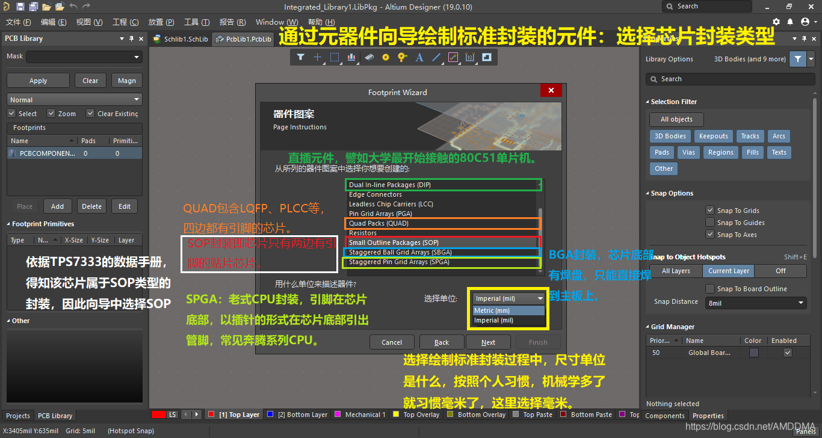Image resolution: width=822 pixels, height=438 pixels.
Task: Open the 放置 (P) menu
Action: tap(161, 22)
